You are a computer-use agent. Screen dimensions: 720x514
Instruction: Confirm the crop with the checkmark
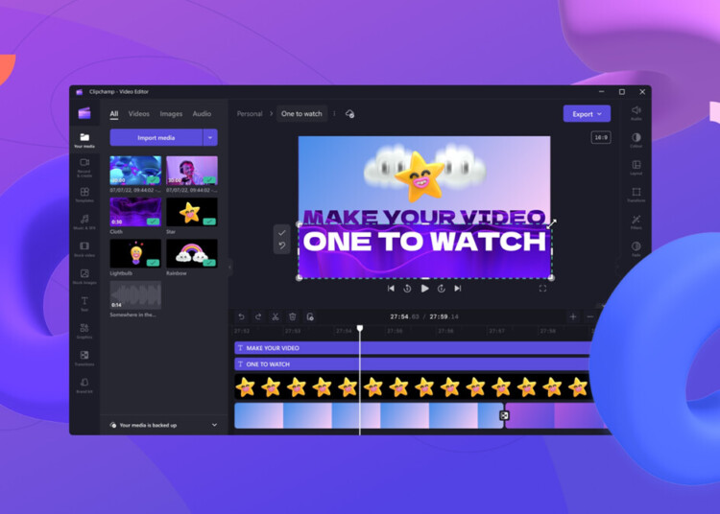(x=281, y=233)
